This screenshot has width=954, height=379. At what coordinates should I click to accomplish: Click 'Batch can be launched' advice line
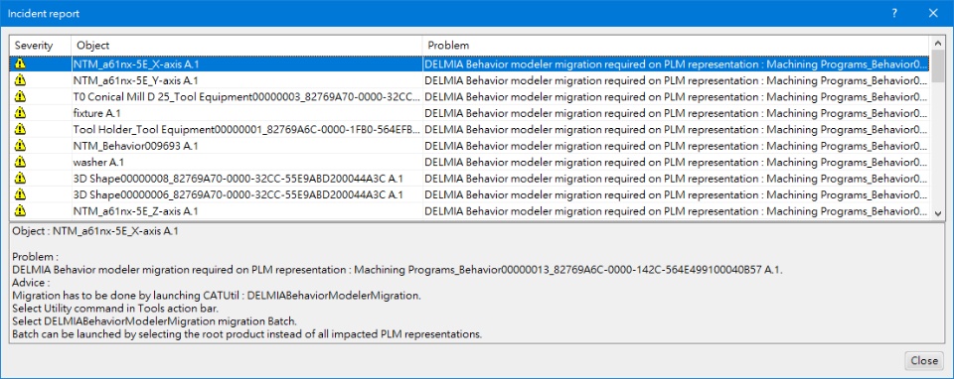pyautogui.click(x=247, y=334)
